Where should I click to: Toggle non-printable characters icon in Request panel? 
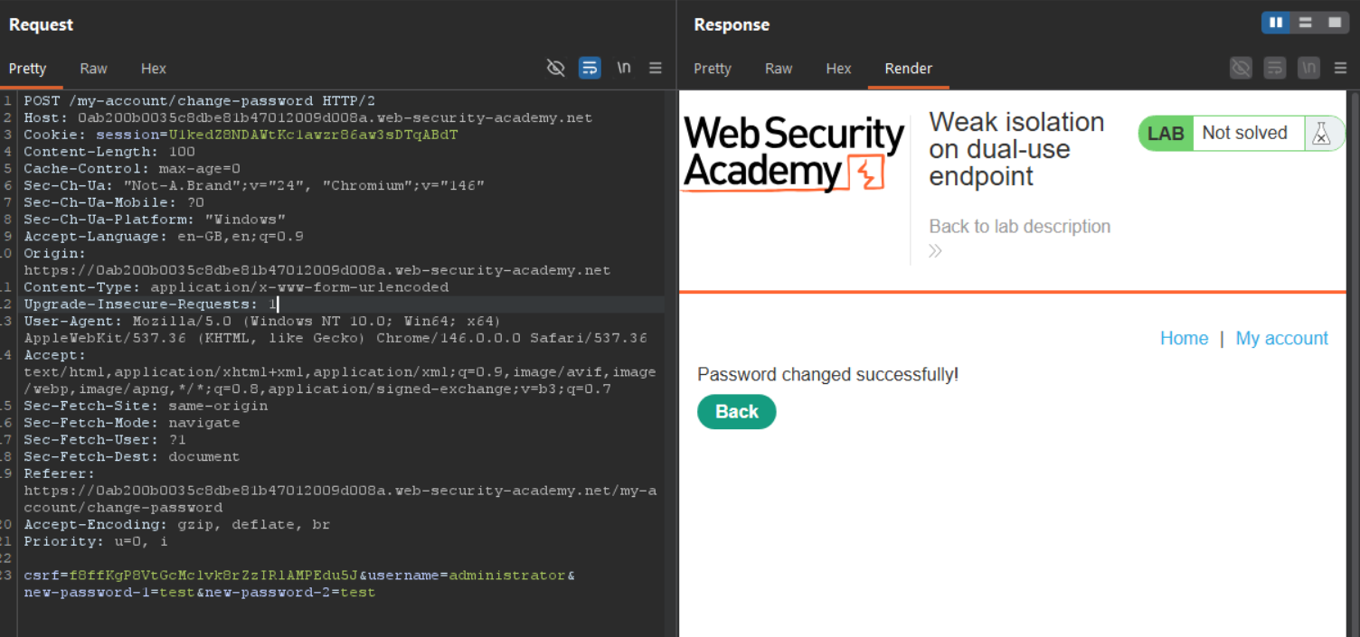556,68
